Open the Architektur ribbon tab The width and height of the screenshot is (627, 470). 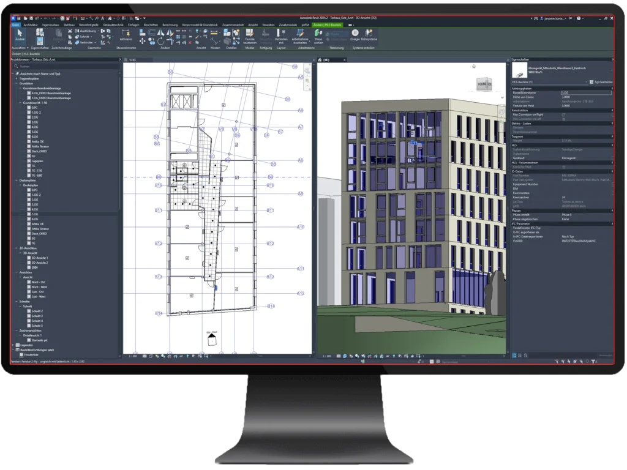coord(31,24)
